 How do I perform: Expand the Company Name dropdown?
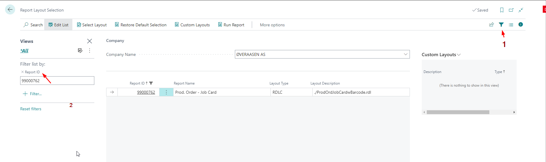click(x=405, y=54)
